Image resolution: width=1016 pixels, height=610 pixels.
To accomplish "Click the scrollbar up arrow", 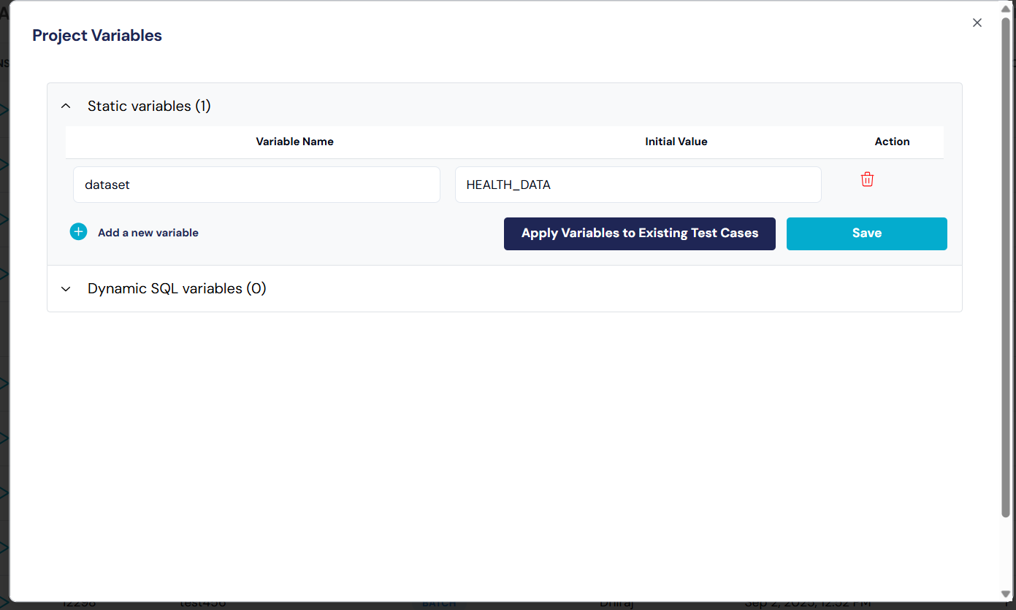I will 1006,9.
